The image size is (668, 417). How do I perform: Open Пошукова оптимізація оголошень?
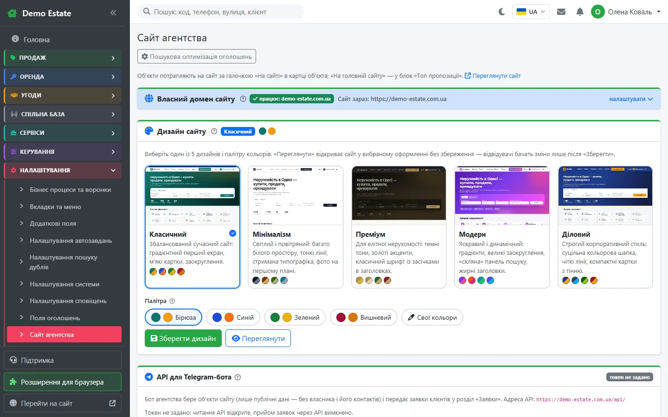coord(197,57)
